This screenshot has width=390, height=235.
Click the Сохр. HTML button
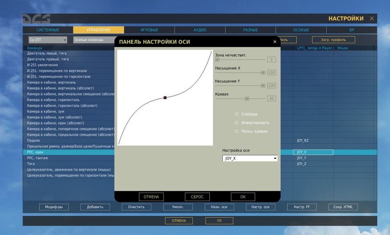[343, 207]
